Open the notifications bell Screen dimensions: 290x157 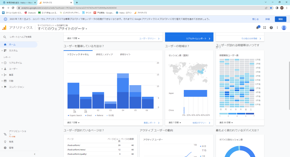pos(257,27)
